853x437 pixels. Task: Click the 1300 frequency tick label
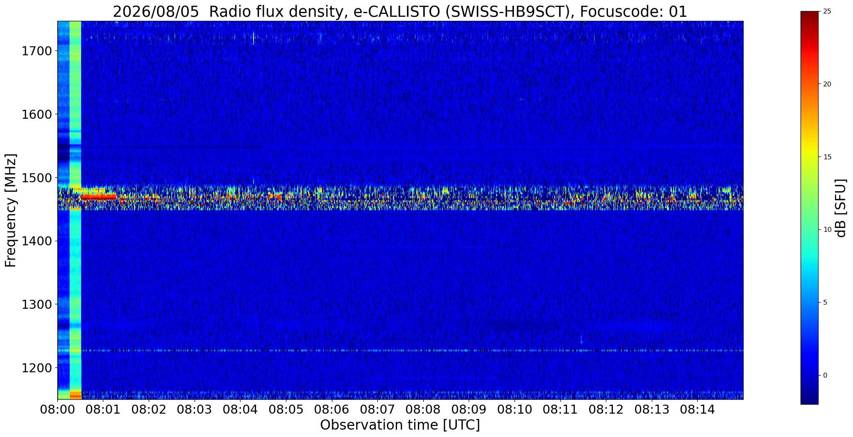pos(36,304)
